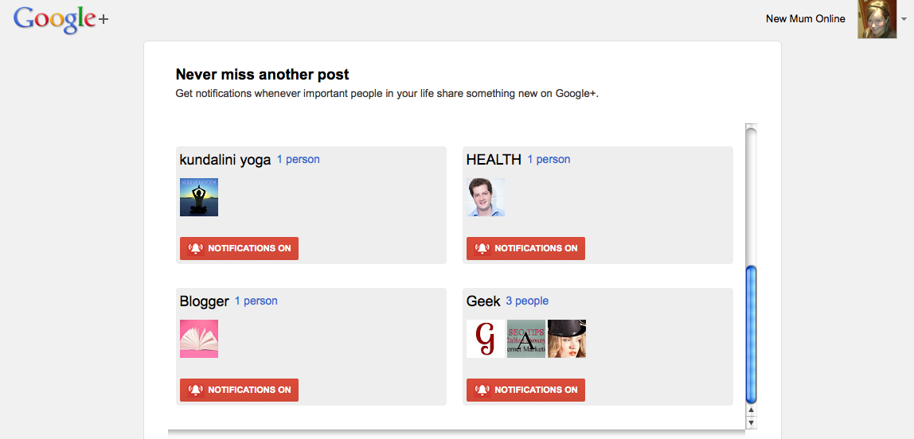This screenshot has height=439, width=914.
Task: Click the scrollbar down arrow
Action: [752, 423]
